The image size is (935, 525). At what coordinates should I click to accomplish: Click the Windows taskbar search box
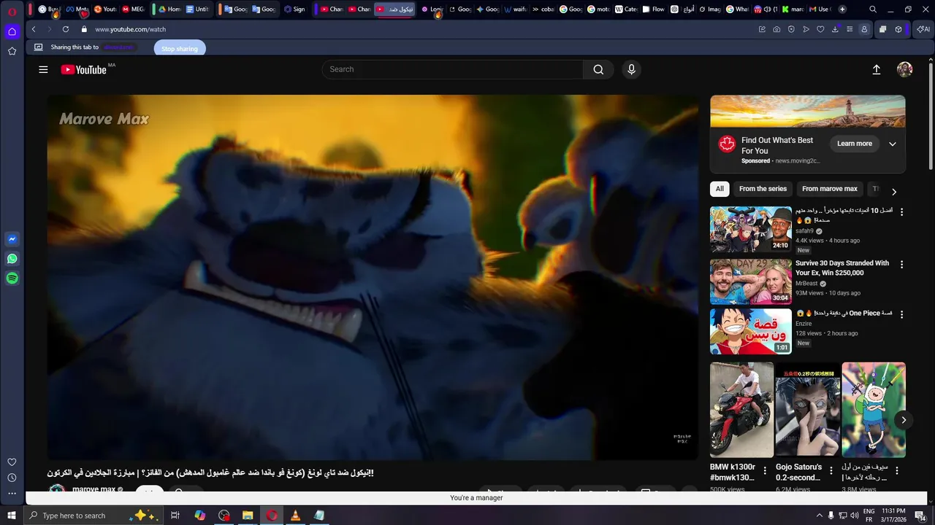(x=92, y=516)
